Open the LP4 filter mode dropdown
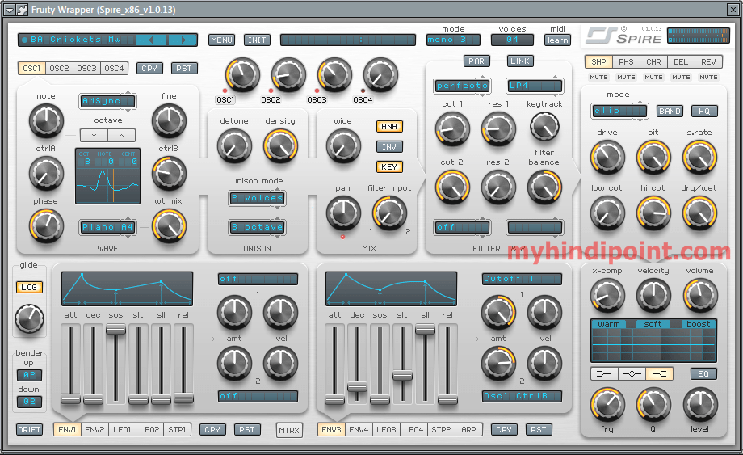Image resolution: width=743 pixels, height=455 pixels. point(535,86)
